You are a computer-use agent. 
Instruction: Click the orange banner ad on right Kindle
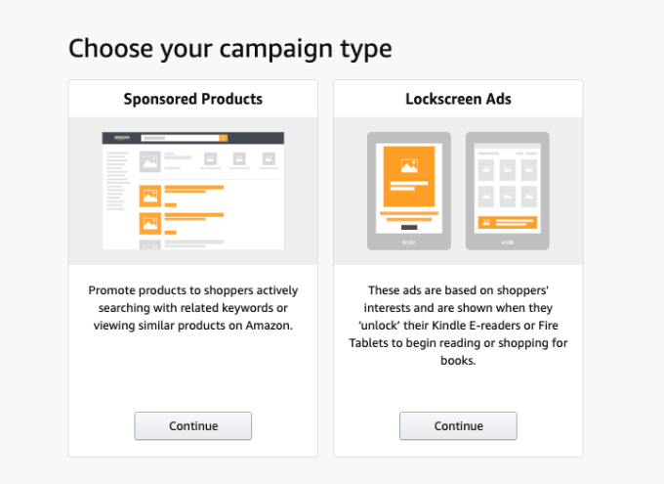(508, 222)
